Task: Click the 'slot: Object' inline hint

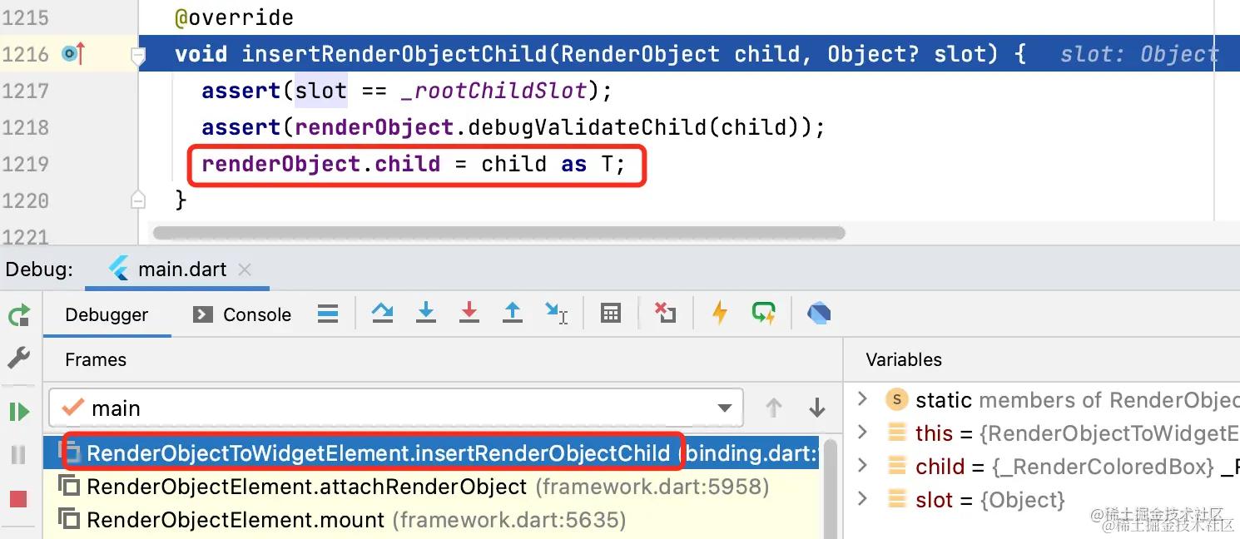Action: pyautogui.click(x=1139, y=55)
